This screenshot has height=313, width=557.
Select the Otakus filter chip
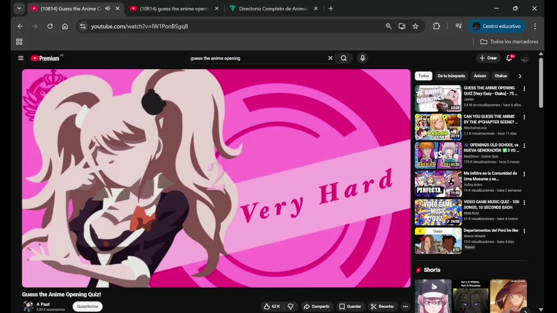[501, 76]
